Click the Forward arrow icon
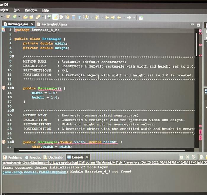Image resolution: width=207 pixels, height=195 pixels. point(129,17)
